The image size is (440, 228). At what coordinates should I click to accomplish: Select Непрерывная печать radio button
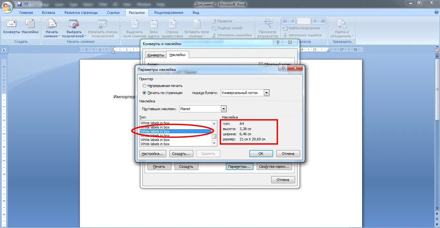pos(144,86)
